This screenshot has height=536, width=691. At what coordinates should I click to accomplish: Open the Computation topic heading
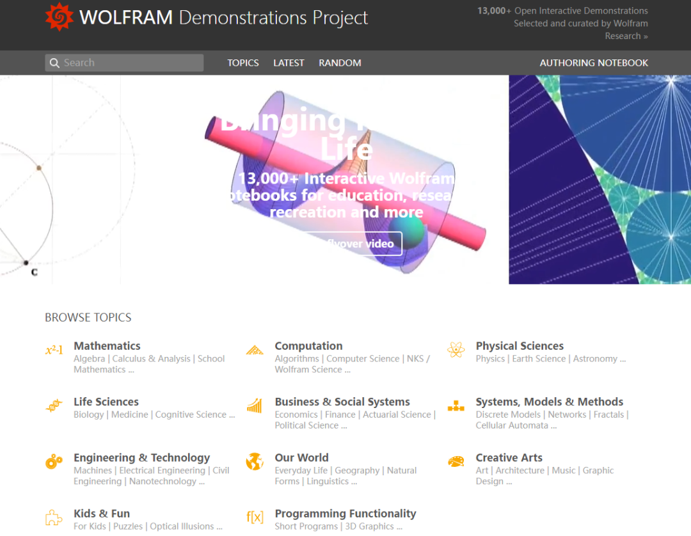308,346
